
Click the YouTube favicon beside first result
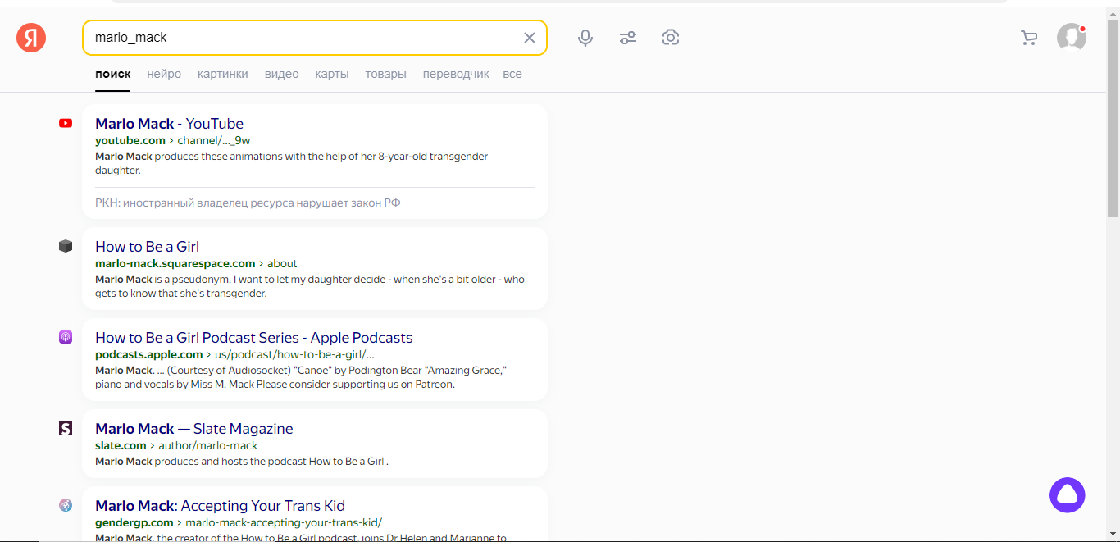click(x=66, y=124)
